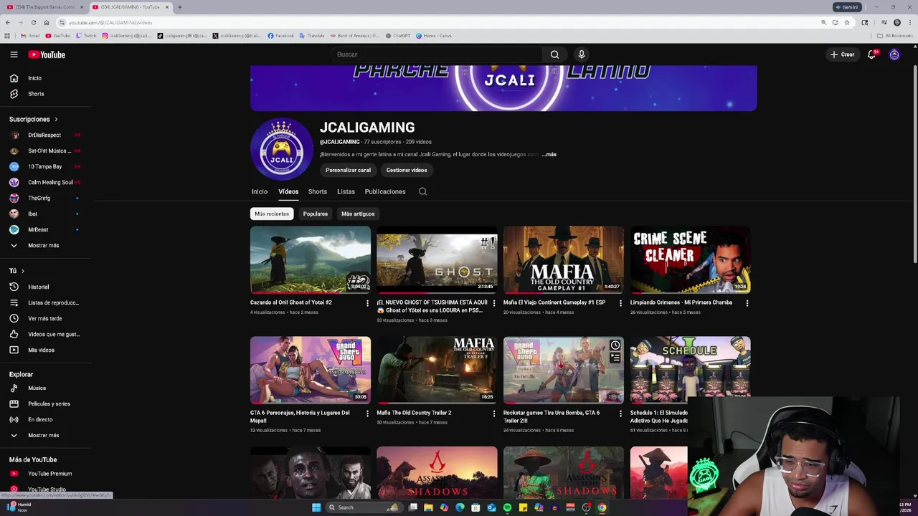The height and width of the screenshot is (516, 918).
Task: Switch to Shorts channel tab
Action: coord(317,191)
